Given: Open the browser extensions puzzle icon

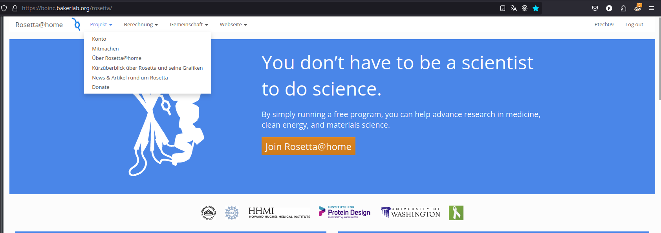Looking at the screenshot, I should pos(623,8).
